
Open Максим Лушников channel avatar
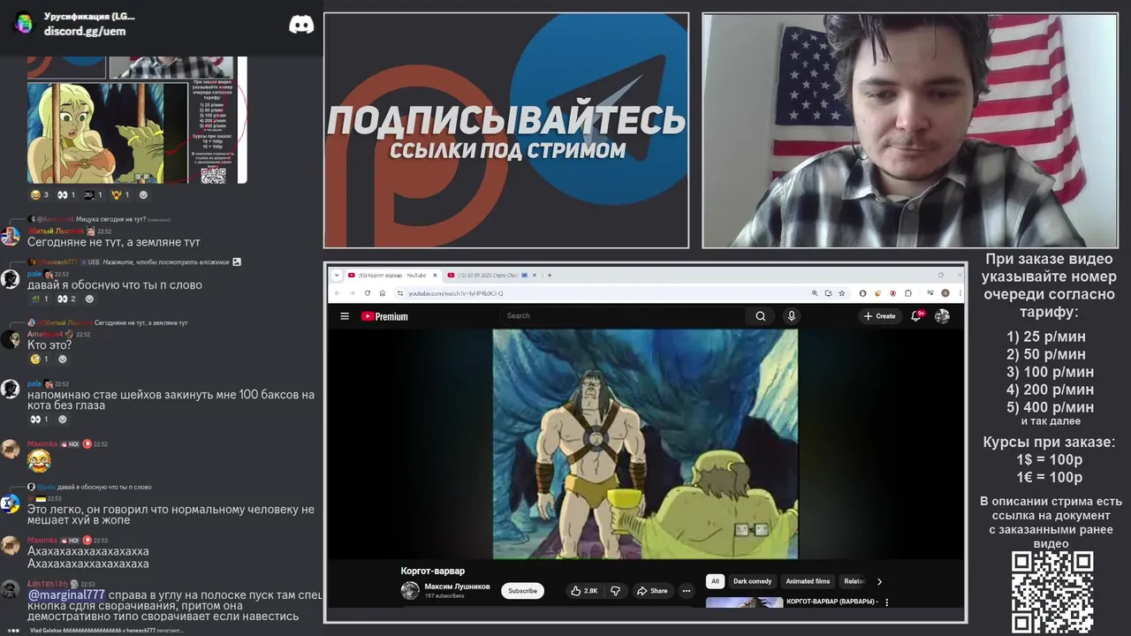pyautogui.click(x=410, y=591)
